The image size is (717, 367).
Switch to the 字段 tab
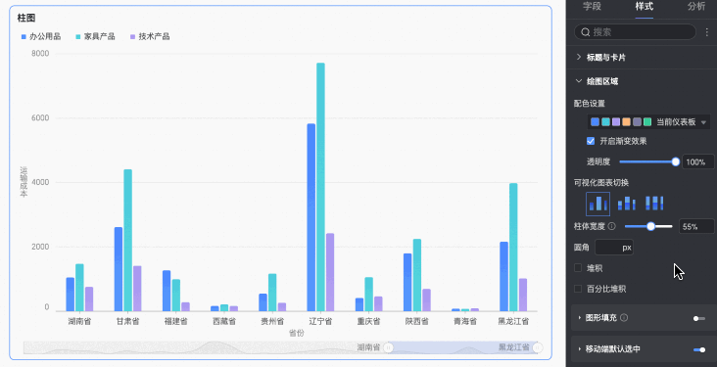[593, 7]
